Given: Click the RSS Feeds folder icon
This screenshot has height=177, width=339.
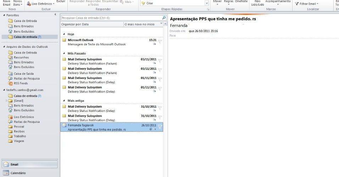Looking at the screenshot, I should pyautogui.click(x=10, y=83).
